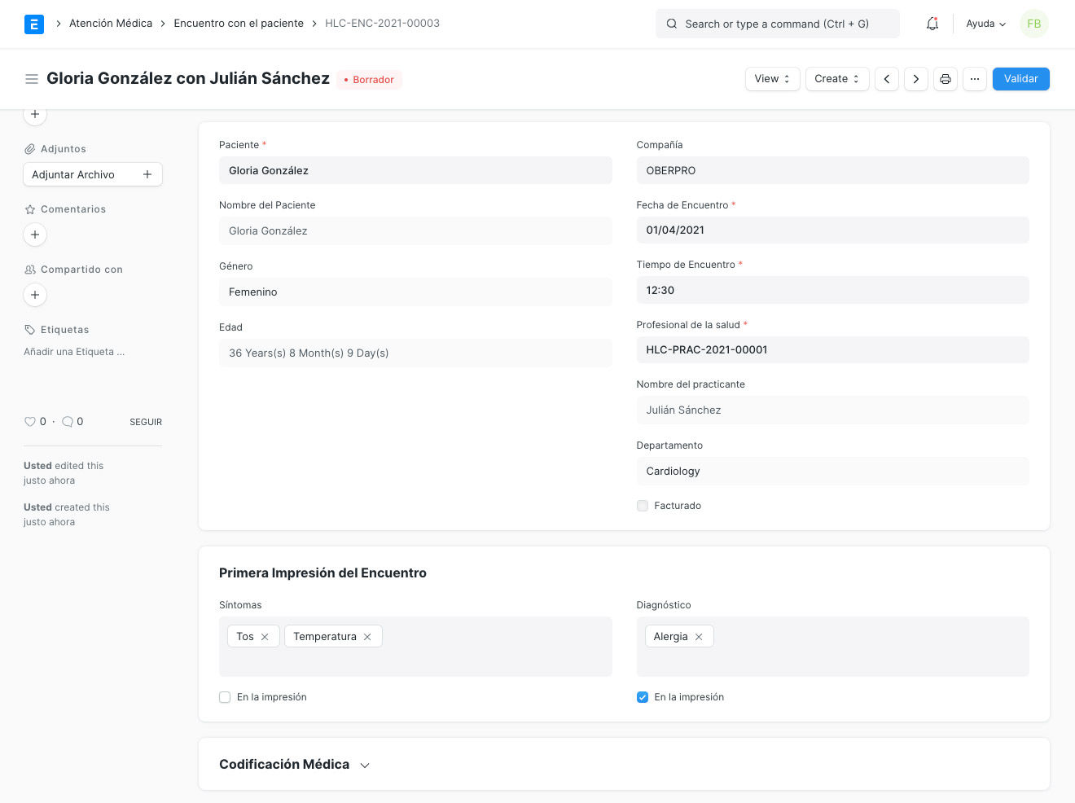This screenshot has width=1075, height=803.
Task: Add a comment with plus button
Action: point(35,235)
